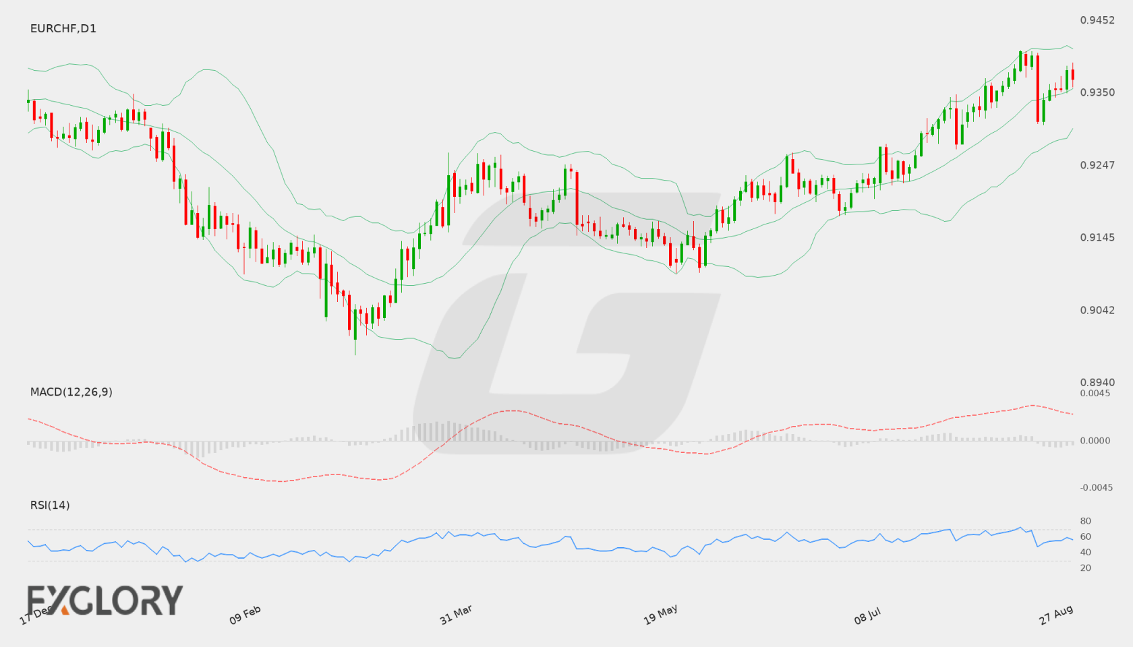Click the FXGLORY logo
The height and width of the screenshot is (647, 1133).
pos(105,600)
